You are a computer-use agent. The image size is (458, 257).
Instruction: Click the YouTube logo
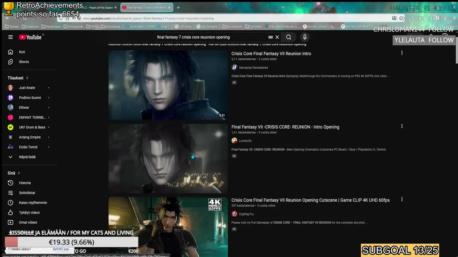point(30,37)
